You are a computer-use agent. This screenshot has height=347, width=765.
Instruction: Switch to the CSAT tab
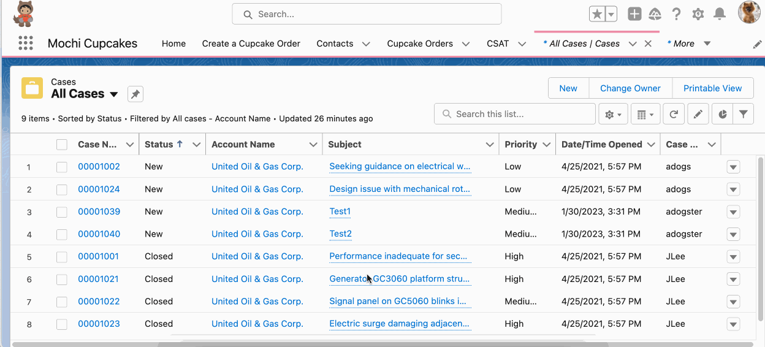(498, 44)
